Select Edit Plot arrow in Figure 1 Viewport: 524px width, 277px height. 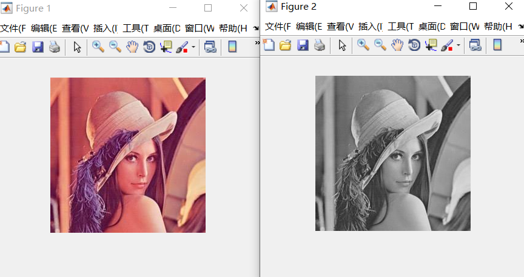click(x=77, y=47)
